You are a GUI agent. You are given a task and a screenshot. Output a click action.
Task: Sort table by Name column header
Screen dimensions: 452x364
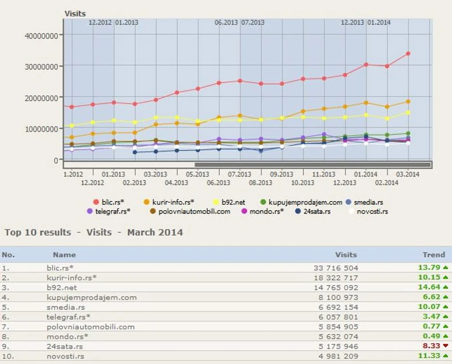pyautogui.click(x=64, y=255)
